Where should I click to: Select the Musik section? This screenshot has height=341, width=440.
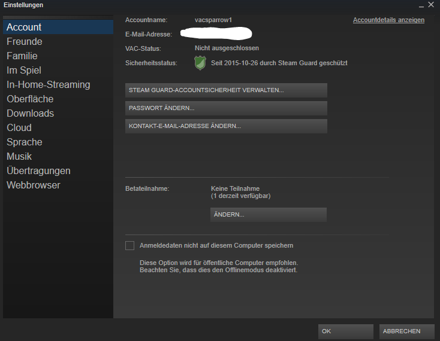[x=58, y=156]
